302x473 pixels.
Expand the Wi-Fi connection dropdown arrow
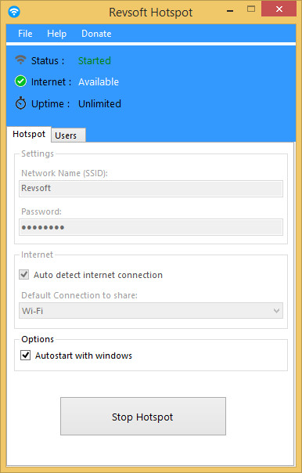(277, 310)
